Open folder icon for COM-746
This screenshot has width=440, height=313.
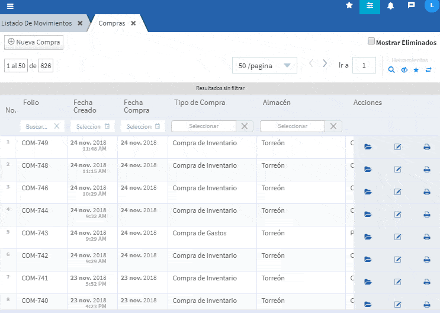click(x=368, y=191)
